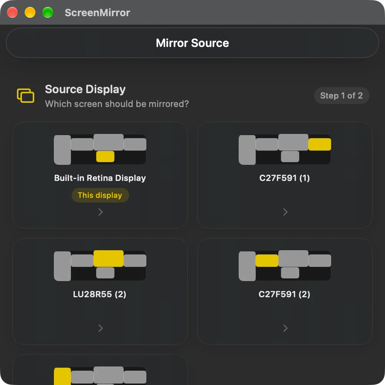The image size is (385, 385).
Task: Select the C27F591 (2) arrangement thumbnail
Action: point(285,265)
